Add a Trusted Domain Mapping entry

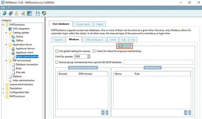[x=103, y=113]
